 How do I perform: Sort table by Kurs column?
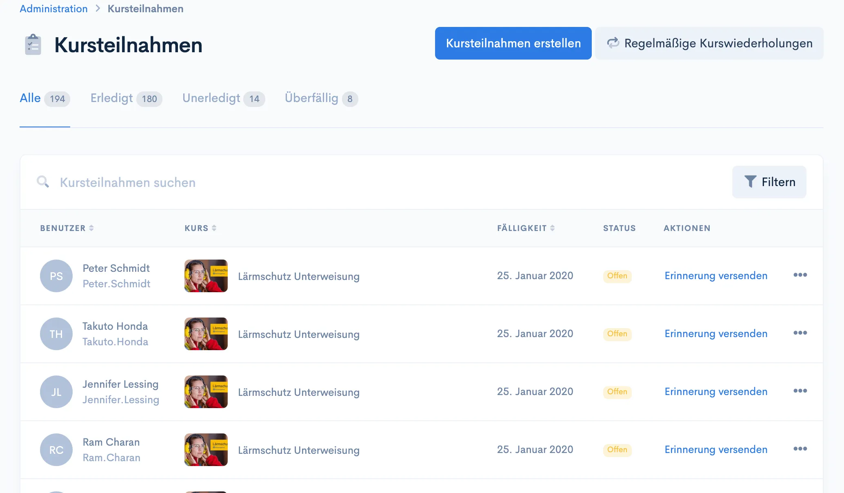[200, 228]
